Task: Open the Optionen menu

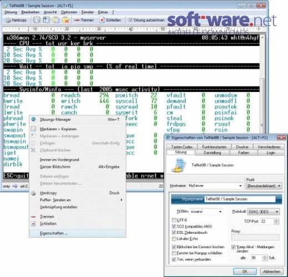Action: coord(69,12)
